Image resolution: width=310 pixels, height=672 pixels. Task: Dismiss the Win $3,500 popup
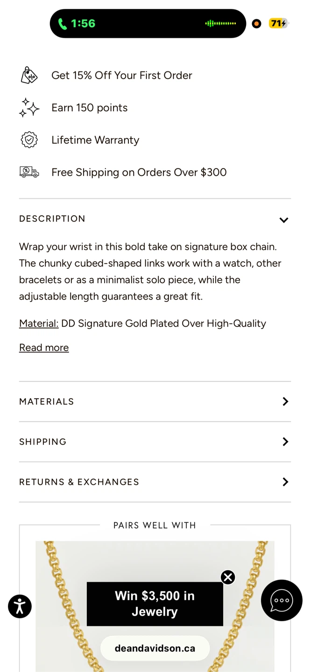(228, 577)
